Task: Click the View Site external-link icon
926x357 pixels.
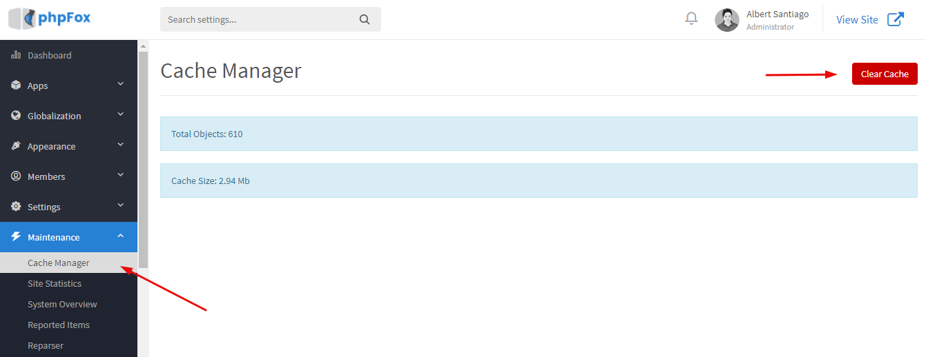Action: click(896, 19)
